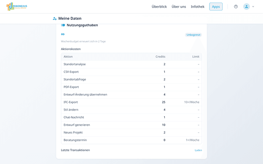Click the 10 credits value for Entwurf generieren
263x164 pixels.
click(x=164, y=125)
